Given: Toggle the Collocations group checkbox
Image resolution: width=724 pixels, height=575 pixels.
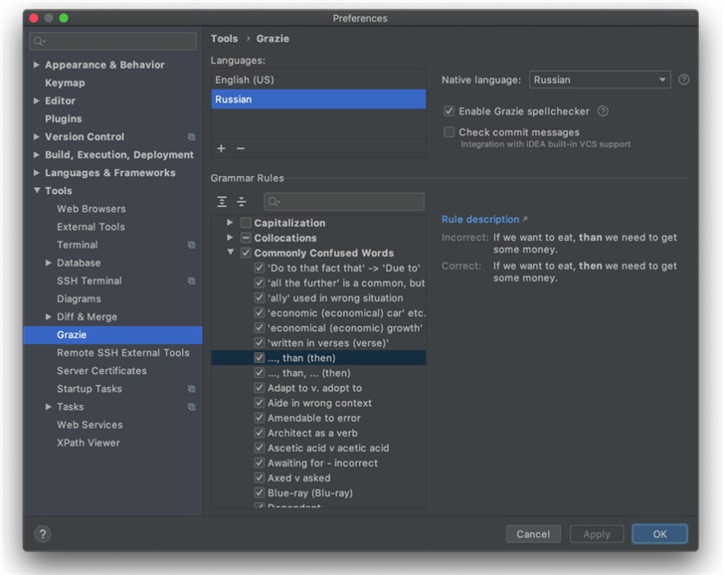Looking at the screenshot, I should click(246, 238).
